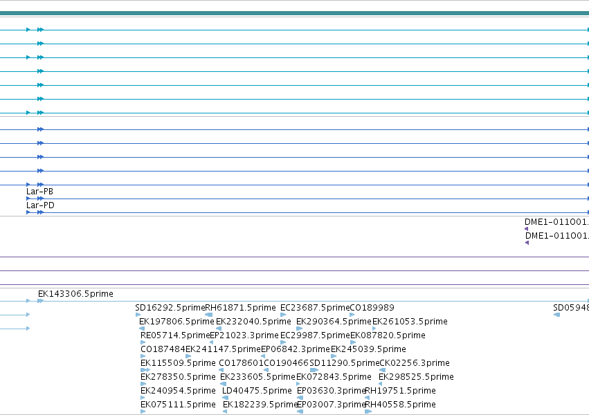The image size is (589, 415).
Task: Select EP03630.3prime feature
Action: pos(331,391)
